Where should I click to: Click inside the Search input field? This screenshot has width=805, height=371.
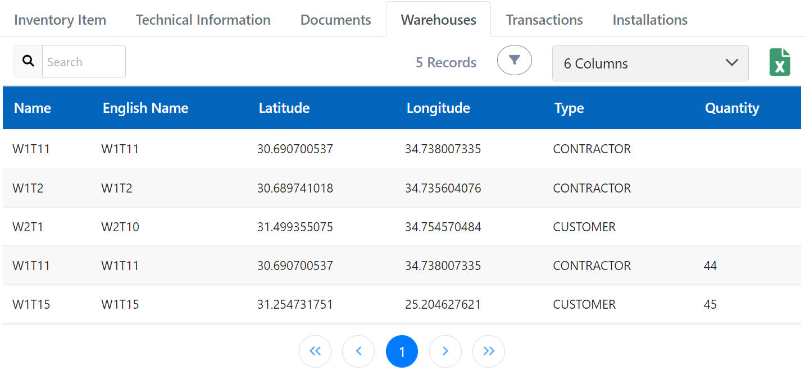point(83,61)
